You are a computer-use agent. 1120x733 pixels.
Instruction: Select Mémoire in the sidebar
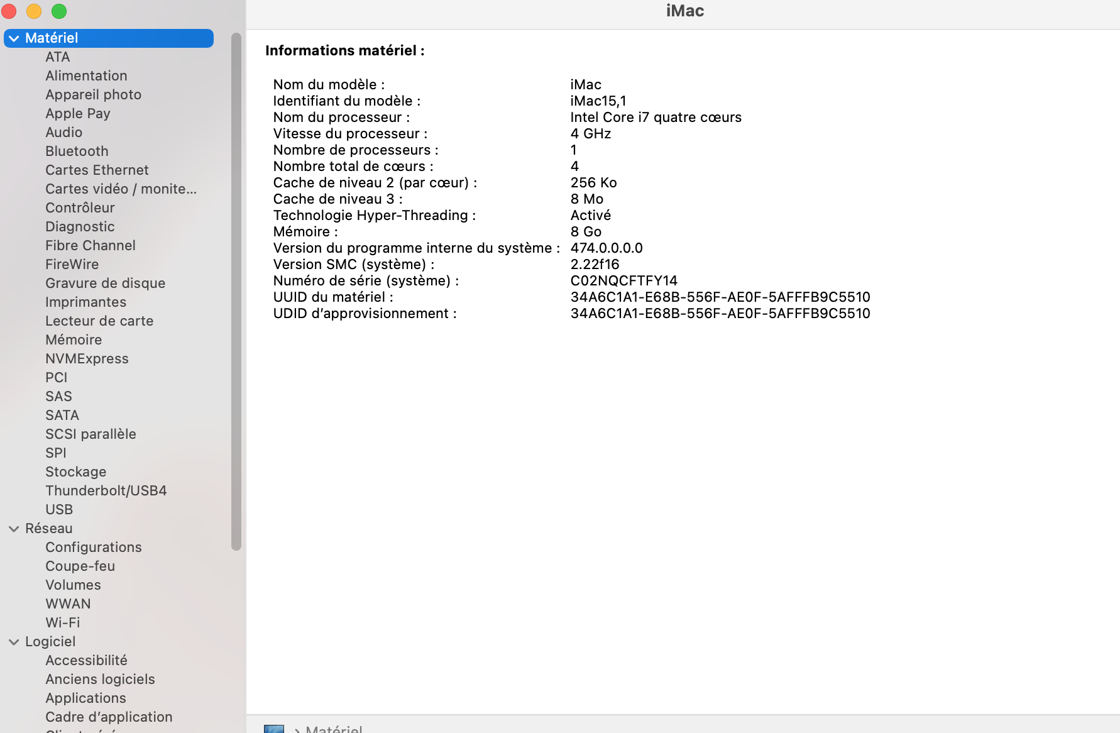point(74,340)
